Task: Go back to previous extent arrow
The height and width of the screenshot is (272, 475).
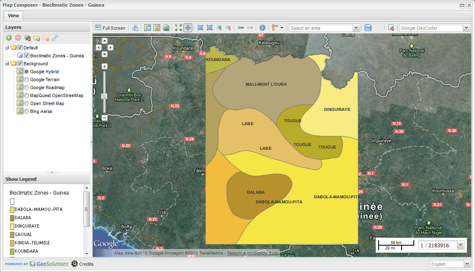Action: tap(241, 28)
